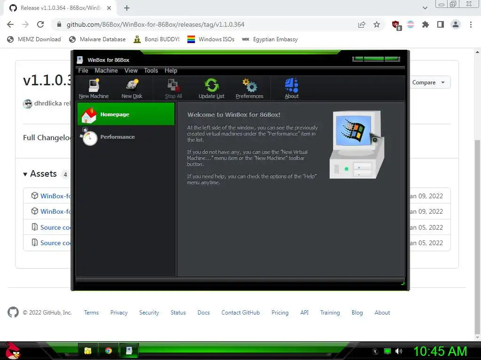Bookmark this page with the star icon
This screenshot has width=481, height=360.
[377, 24]
